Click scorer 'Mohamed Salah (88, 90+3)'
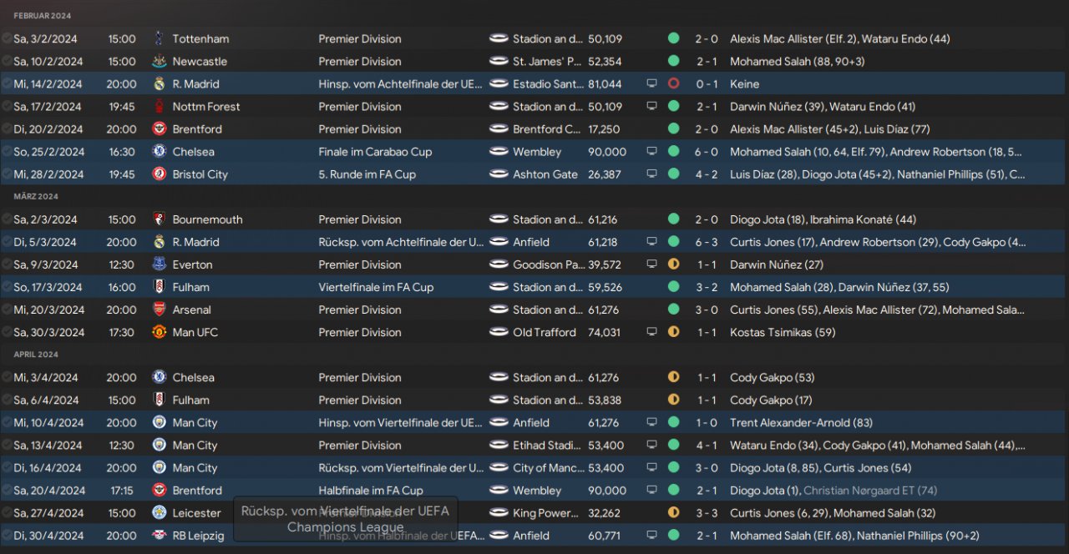 coord(798,61)
